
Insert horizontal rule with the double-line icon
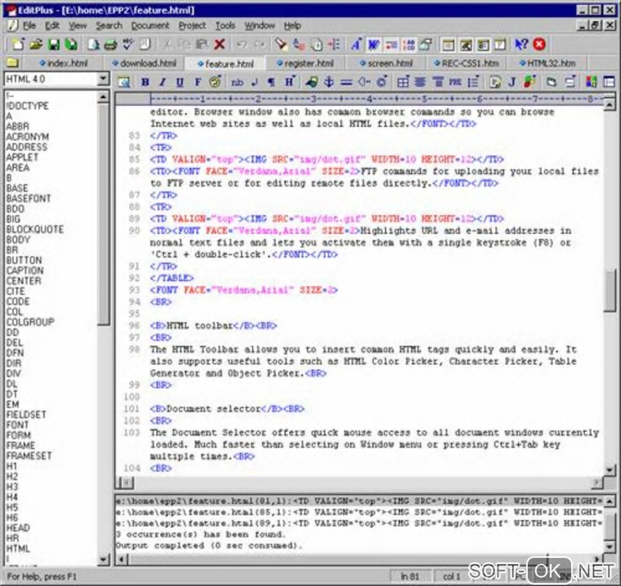click(346, 82)
